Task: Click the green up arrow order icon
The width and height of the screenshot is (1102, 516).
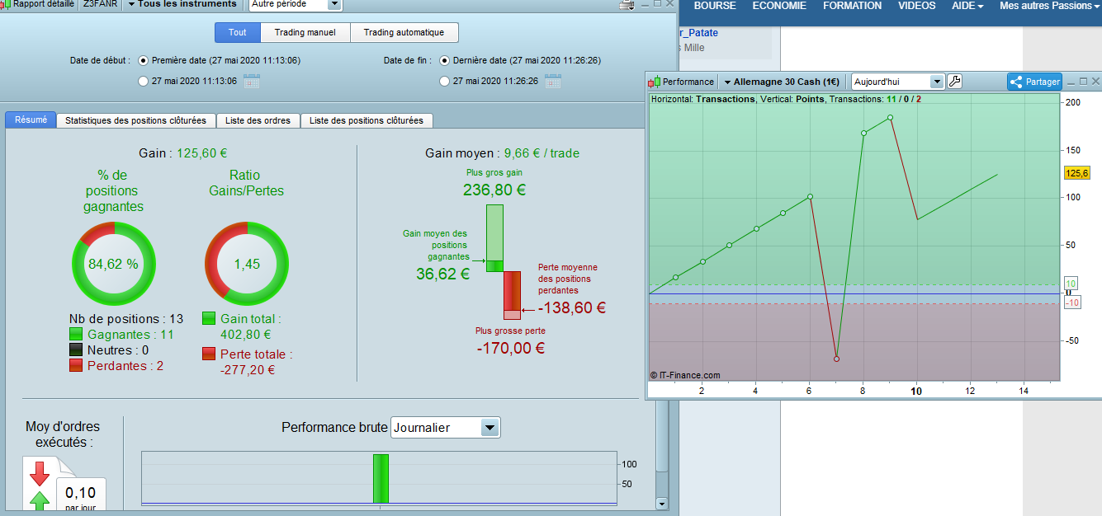Action: coord(39,502)
